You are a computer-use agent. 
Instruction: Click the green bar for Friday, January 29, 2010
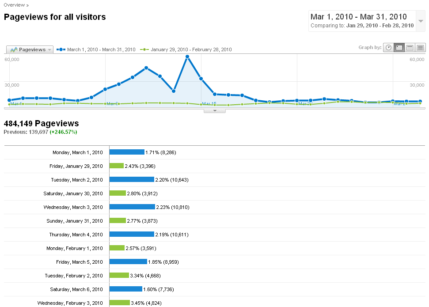[117, 166]
